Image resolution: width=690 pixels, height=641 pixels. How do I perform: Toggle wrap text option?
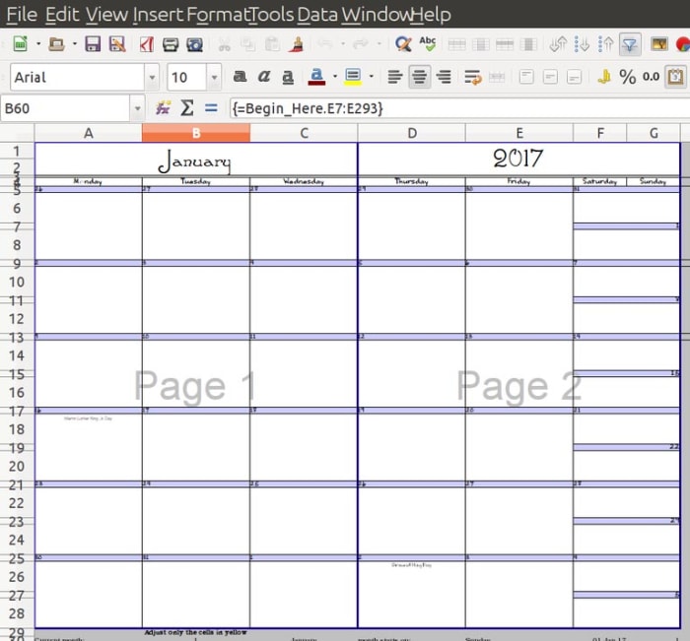coord(472,77)
